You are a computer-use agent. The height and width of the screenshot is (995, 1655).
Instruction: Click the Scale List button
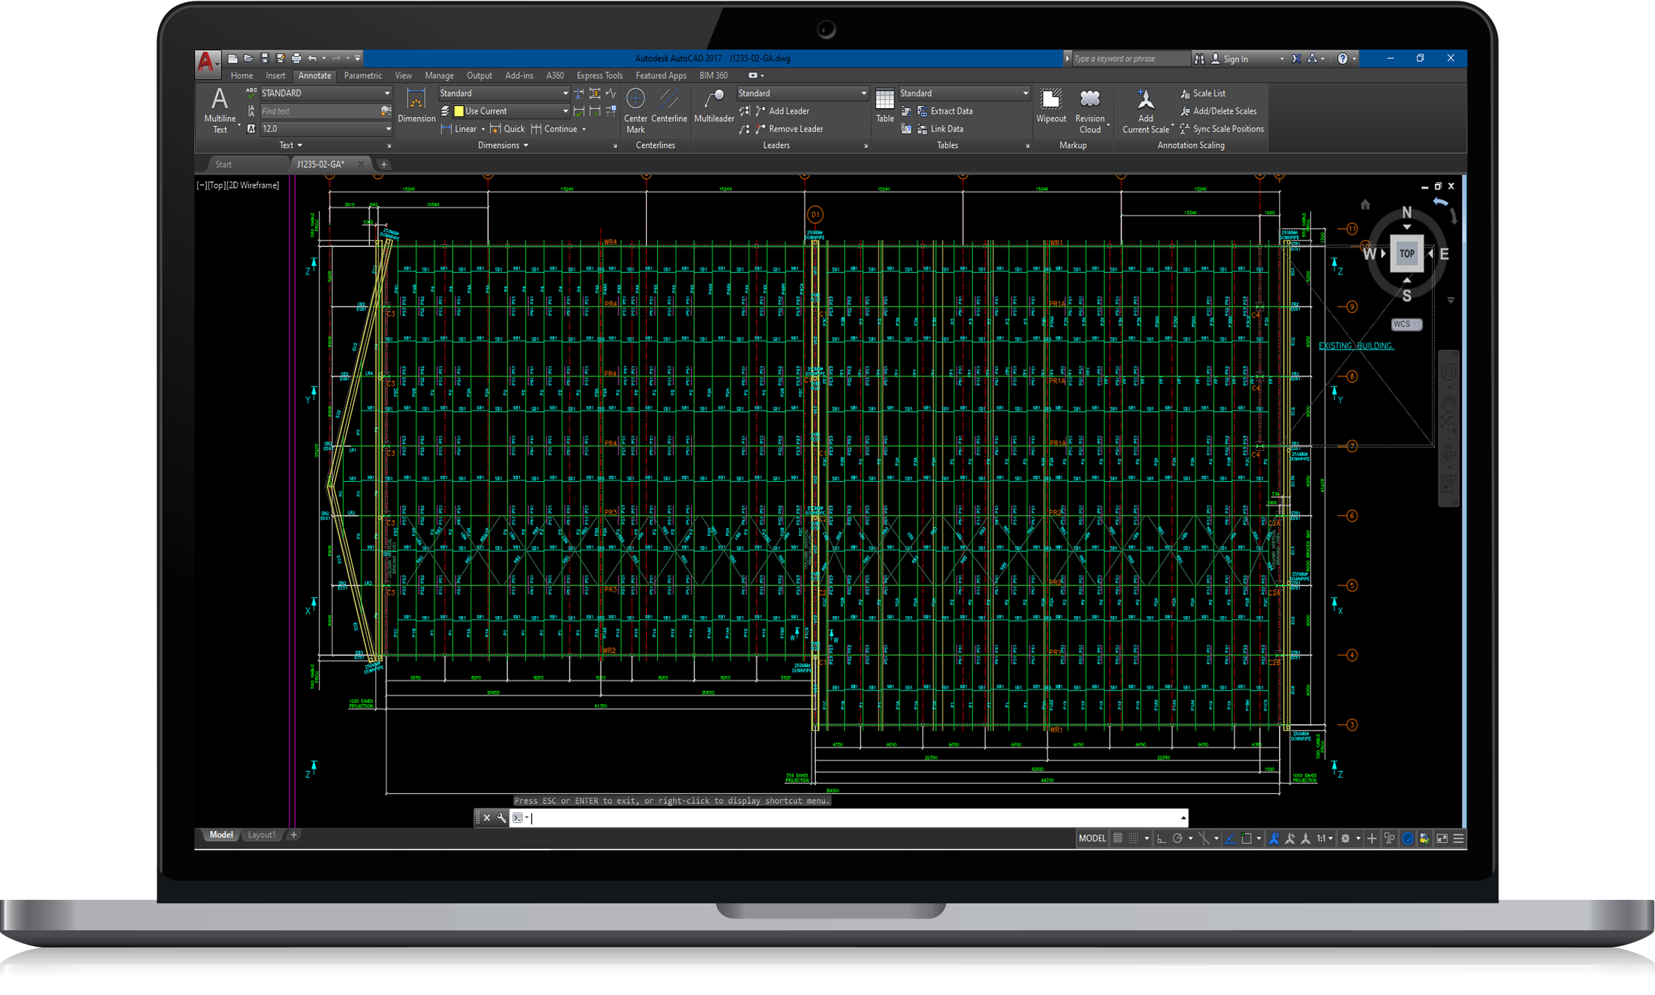tap(1203, 93)
